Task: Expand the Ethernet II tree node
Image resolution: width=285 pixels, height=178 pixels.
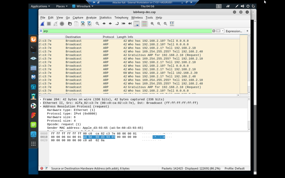Action: point(41,103)
